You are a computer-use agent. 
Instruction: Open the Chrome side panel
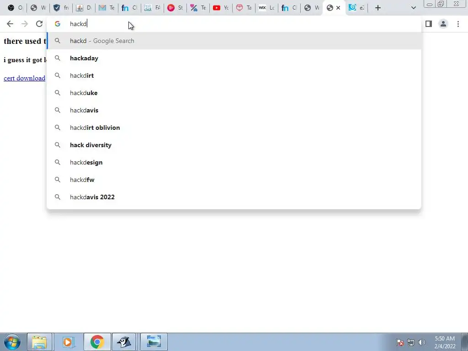[429, 24]
